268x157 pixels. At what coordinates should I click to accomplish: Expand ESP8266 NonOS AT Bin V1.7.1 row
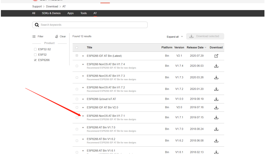(x=83, y=116)
